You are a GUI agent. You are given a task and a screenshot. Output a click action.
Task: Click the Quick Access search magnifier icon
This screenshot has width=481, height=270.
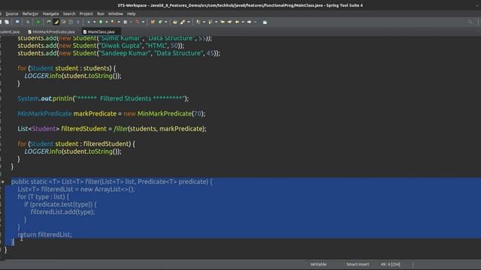coord(470,22)
